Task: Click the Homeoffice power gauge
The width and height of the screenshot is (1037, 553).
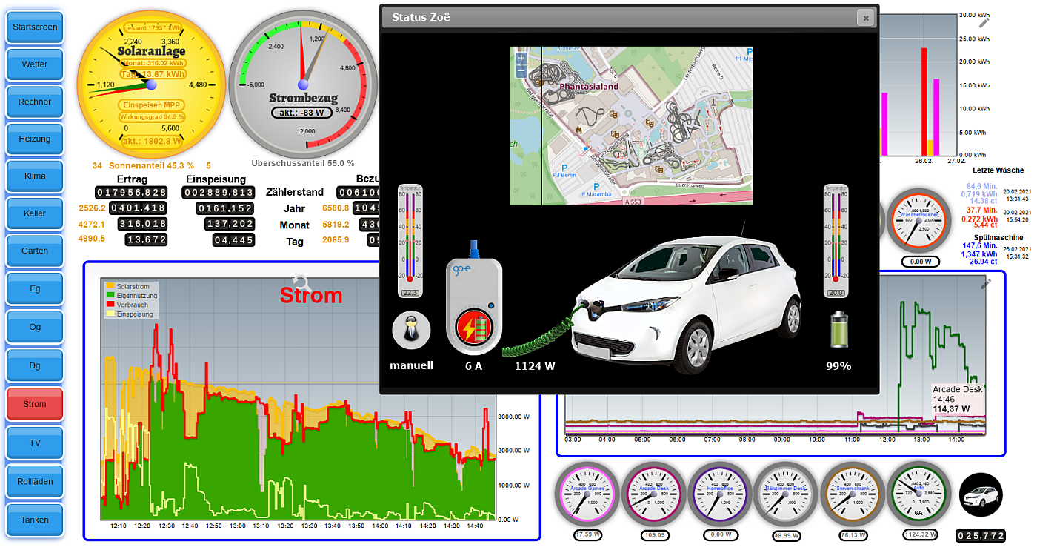Action: (x=720, y=494)
